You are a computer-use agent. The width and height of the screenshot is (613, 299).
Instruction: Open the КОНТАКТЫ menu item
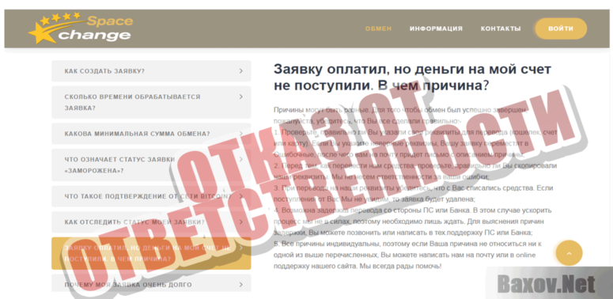coord(501,28)
